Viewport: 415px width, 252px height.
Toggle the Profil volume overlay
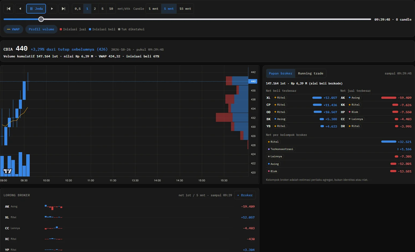coord(41,29)
